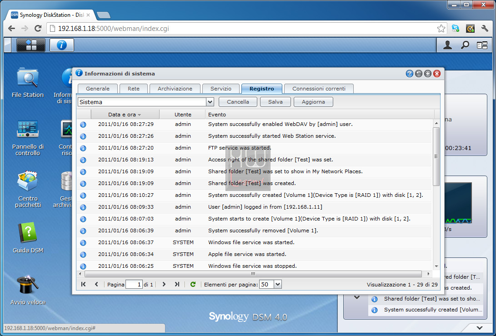Open Pannello di controllo desktop icon
Image resolution: width=496 pixels, height=336 pixels.
[x=28, y=138]
